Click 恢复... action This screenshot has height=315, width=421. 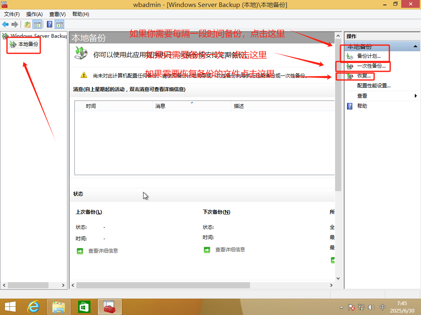pyautogui.click(x=364, y=76)
